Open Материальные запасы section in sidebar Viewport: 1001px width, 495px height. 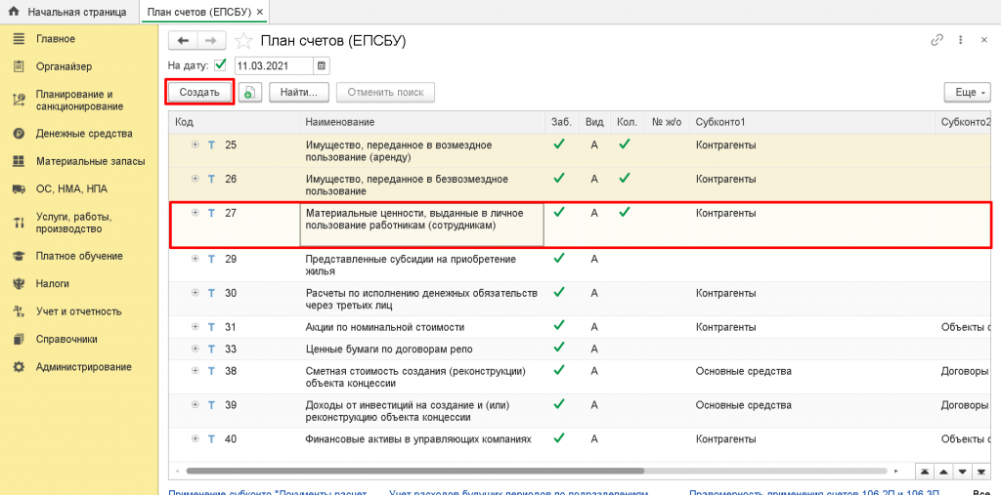coord(90,161)
